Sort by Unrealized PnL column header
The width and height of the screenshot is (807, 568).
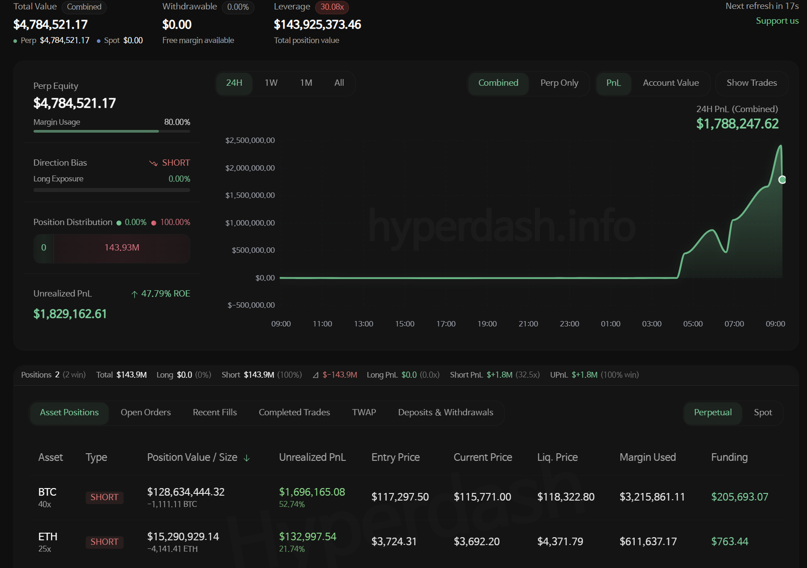(312, 458)
